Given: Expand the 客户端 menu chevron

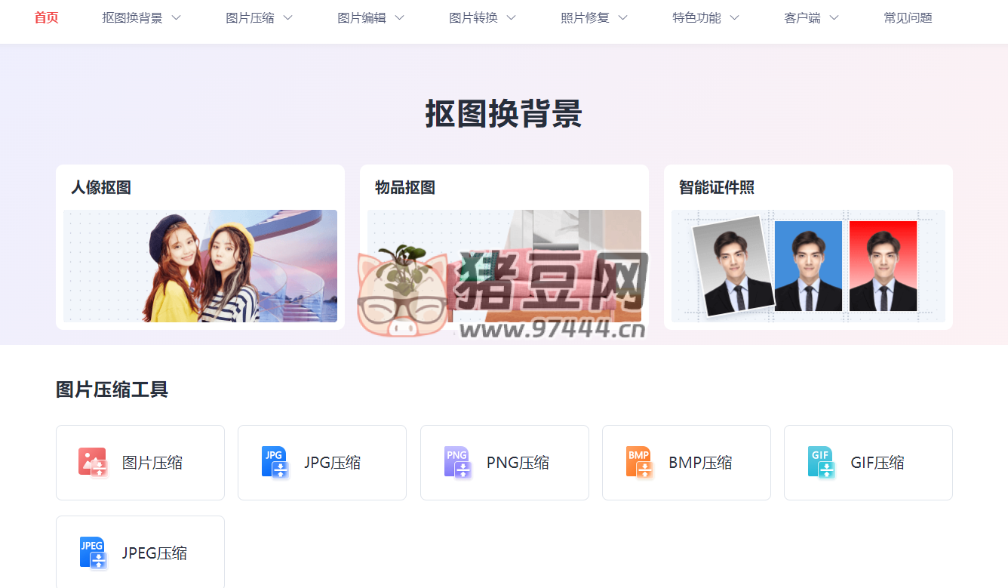Looking at the screenshot, I should 834,17.
